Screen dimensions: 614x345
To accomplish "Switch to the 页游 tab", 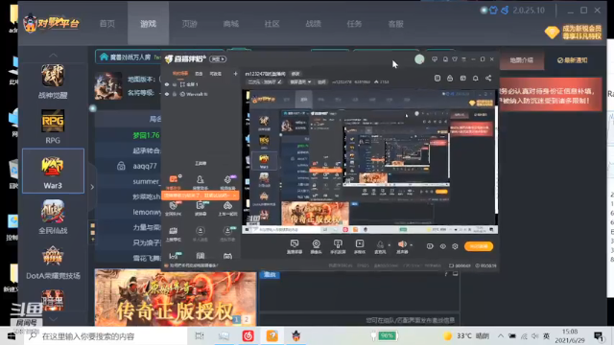I will pos(190,23).
